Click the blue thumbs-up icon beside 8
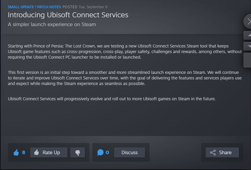 coord(16,152)
